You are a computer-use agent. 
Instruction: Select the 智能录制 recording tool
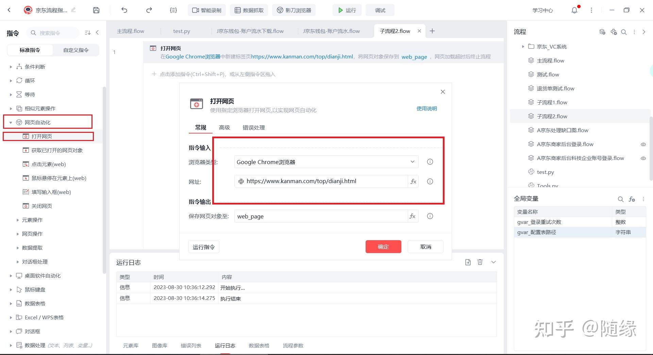tap(206, 10)
